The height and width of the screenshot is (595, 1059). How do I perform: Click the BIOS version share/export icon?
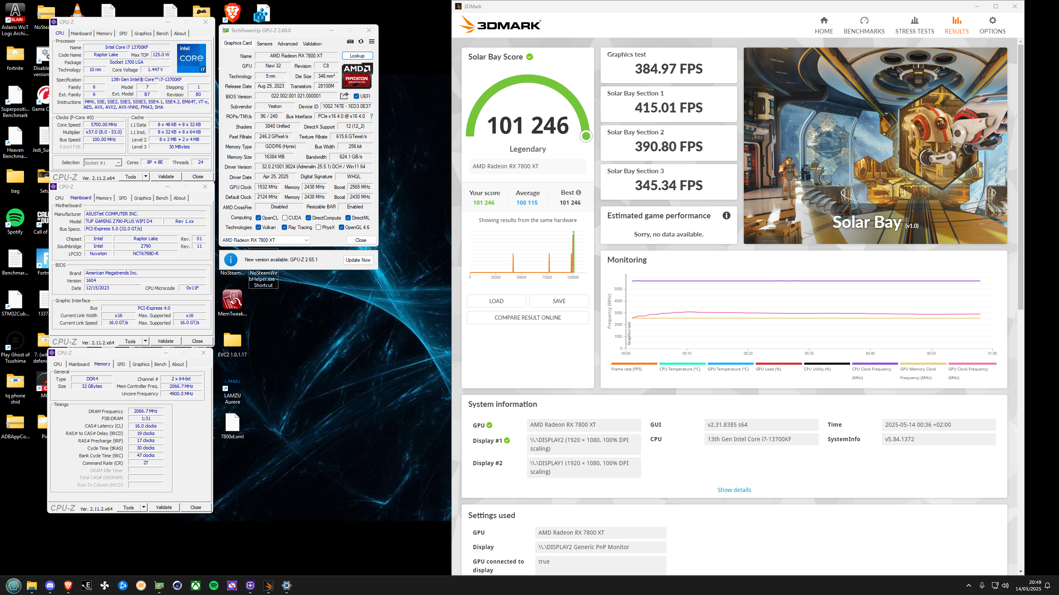coord(344,96)
